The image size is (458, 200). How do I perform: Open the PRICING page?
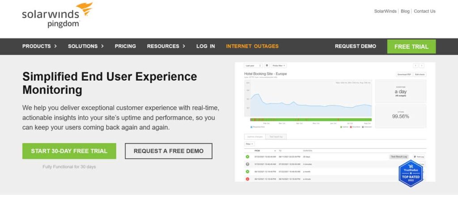(x=125, y=46)
